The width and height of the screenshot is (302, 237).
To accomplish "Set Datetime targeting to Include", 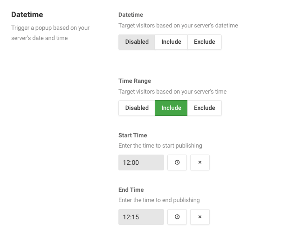I will (171, 42).
